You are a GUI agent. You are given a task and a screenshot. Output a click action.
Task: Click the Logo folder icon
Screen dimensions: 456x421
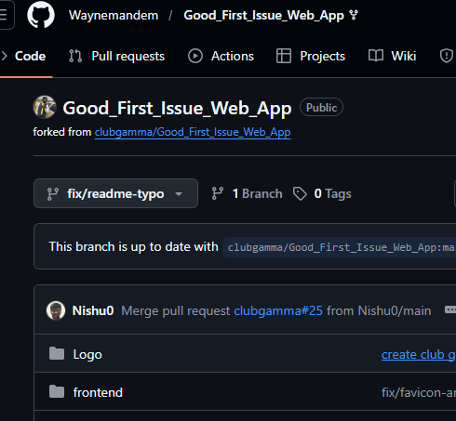click(x=57, y=353)
